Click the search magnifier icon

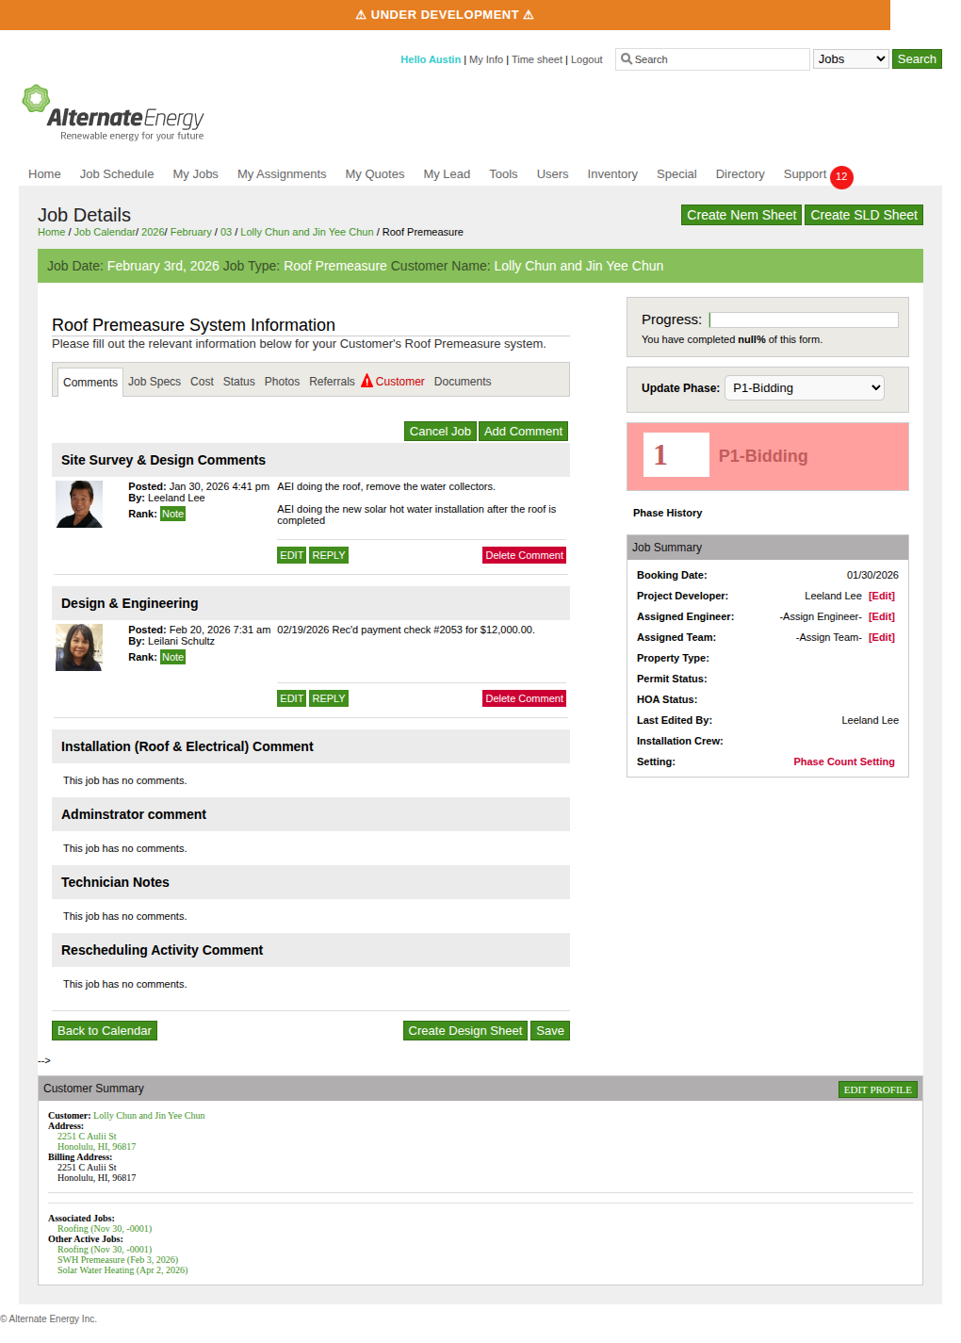click(627, 58)
